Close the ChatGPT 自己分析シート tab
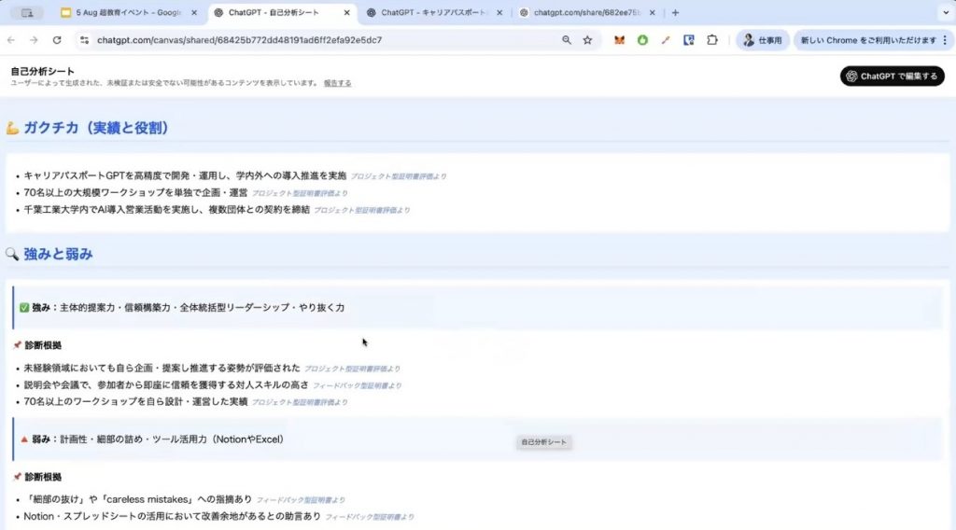 pos(346,13)
